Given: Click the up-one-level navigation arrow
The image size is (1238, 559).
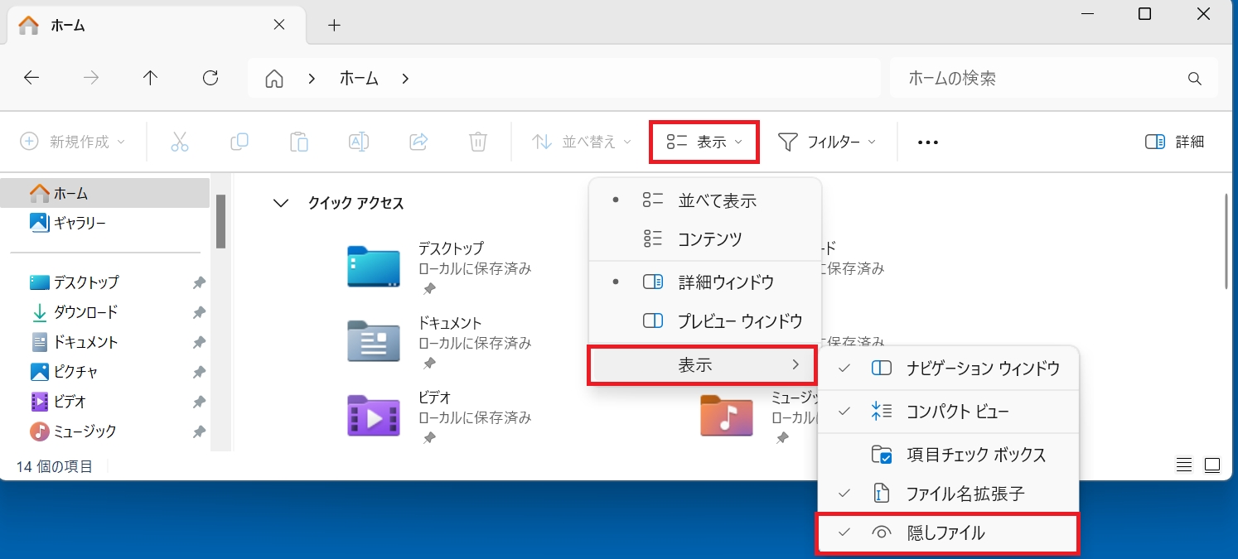Looking at the screenshot, I should tap(149, 77).
